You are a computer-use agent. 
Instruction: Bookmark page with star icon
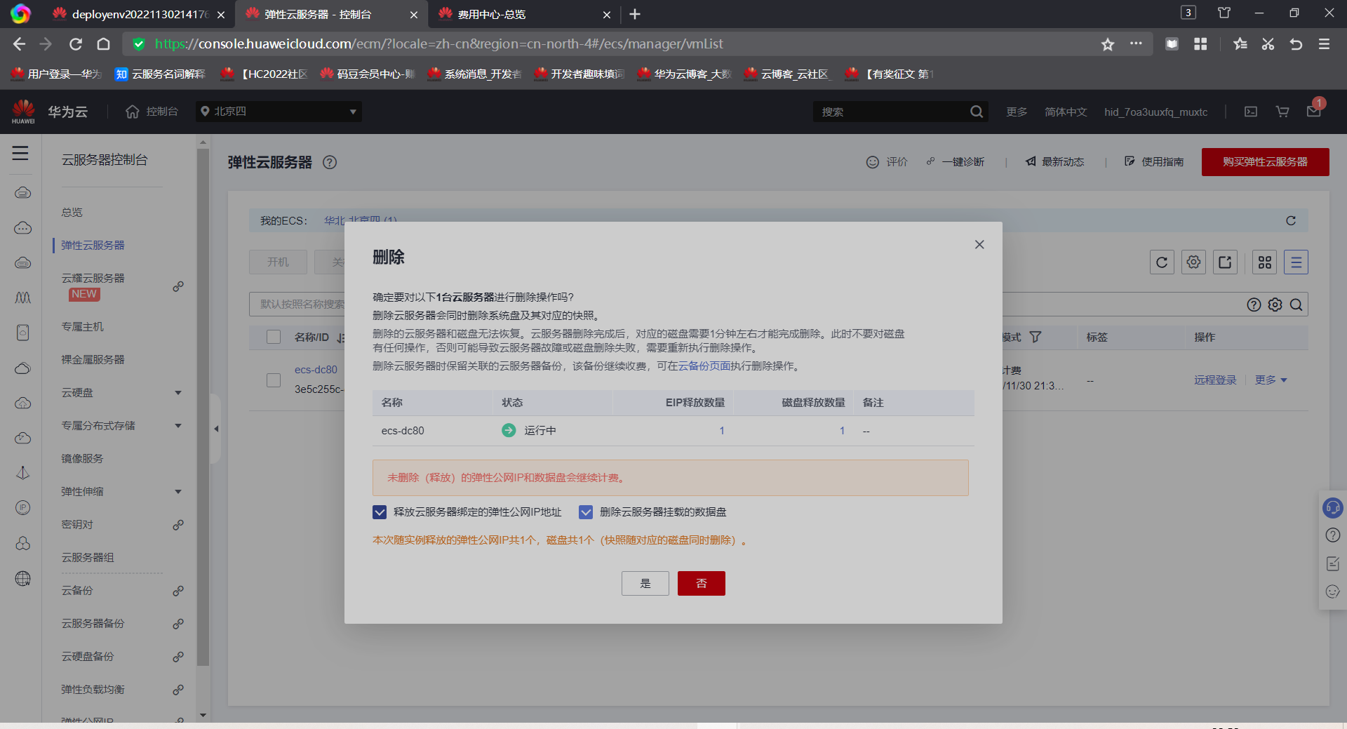point(1108,44)
